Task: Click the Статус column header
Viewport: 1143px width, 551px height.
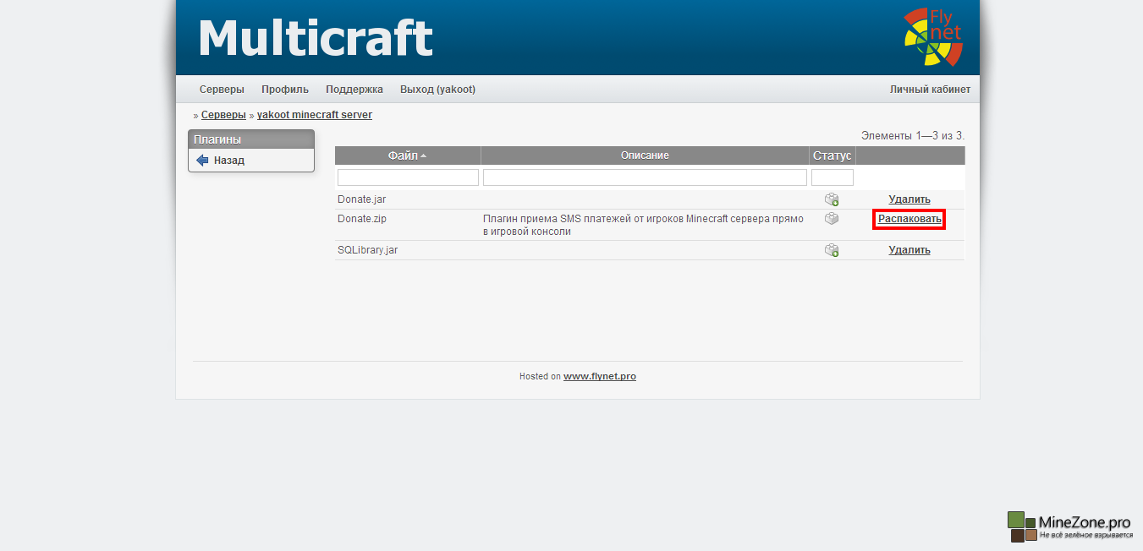Action: [x=832, y=155]
